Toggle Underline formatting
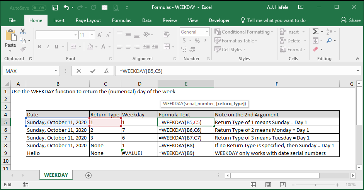The height and width of the screenshot is (190, 364). click(x=56, y=47)
